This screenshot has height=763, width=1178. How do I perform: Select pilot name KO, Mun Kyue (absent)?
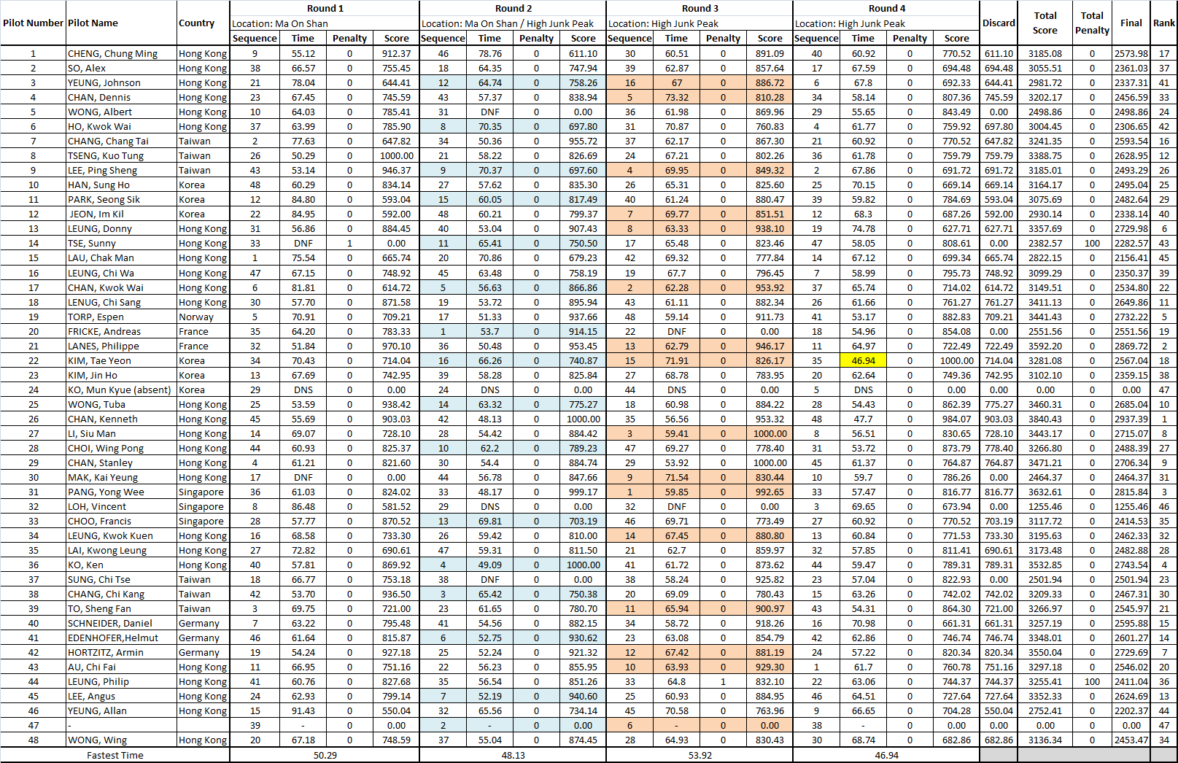coord(119,390)
